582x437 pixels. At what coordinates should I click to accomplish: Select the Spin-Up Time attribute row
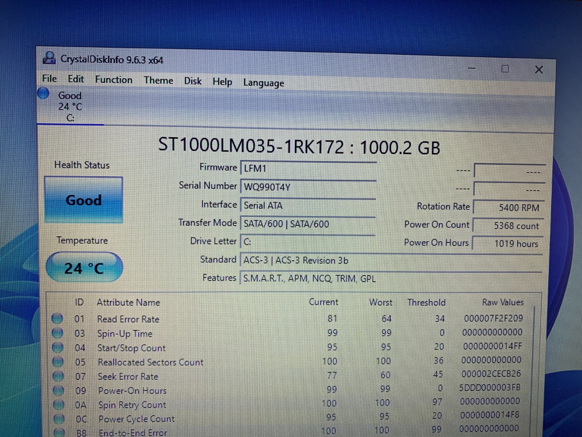[x=291, y=333]
